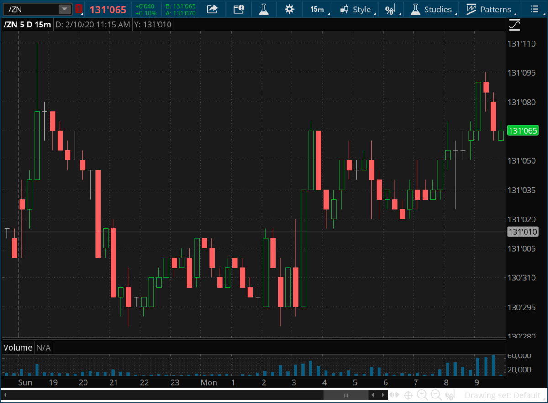The width and height of the screenshot is (548, 403).
Task: Click the bid price B: 131'065
Action: pyautogui.click(x=180, y=6)
